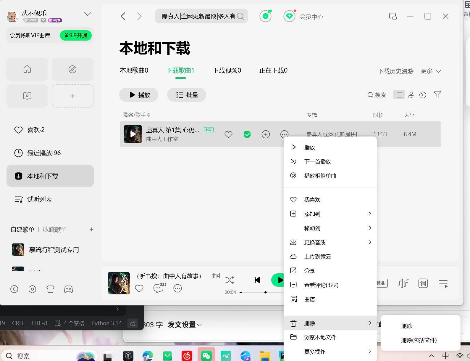470x361 pixels.
Task: Open 会员中心 member center
Action: point(303,16)
